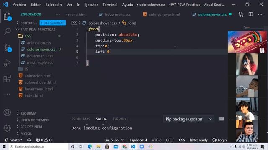Open the Editar menu
The height and width of the screenshot is (150, 268).
click(36, 5)
